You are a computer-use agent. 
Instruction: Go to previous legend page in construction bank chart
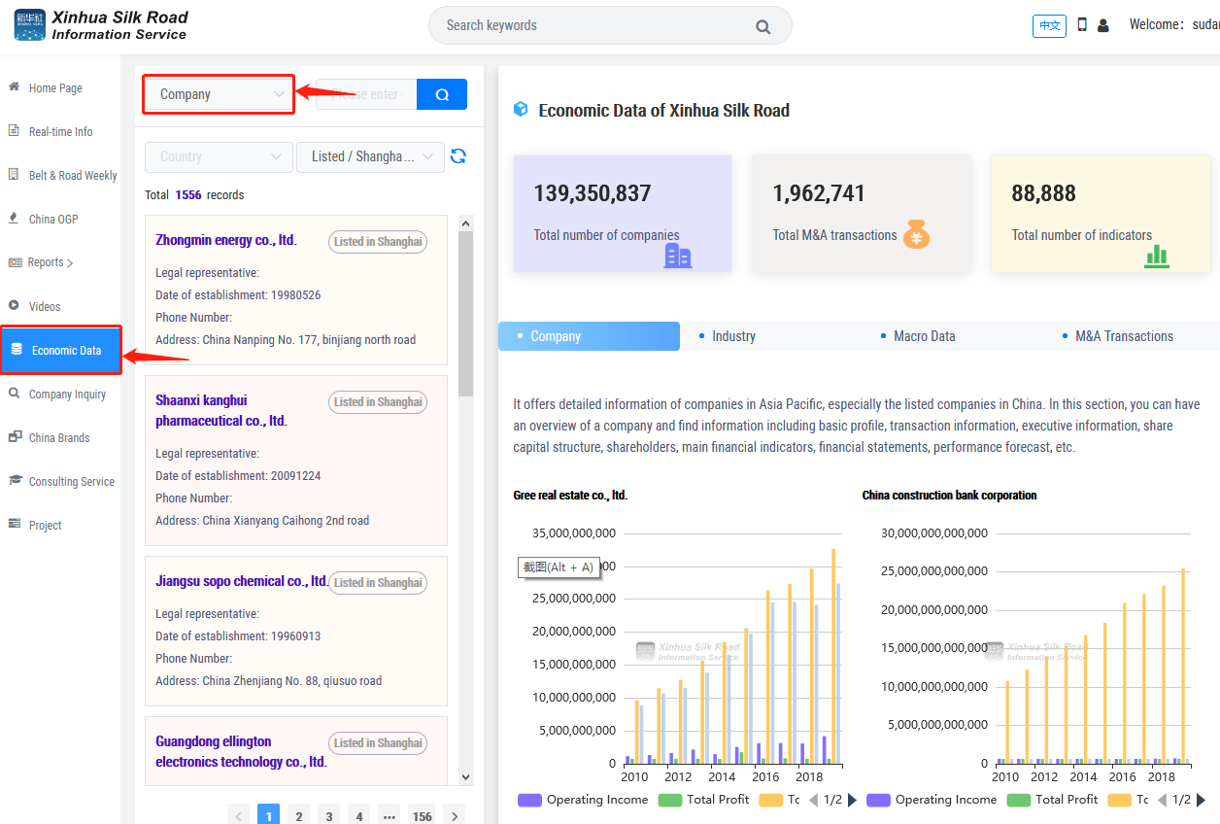click(x=1162, y=800)
